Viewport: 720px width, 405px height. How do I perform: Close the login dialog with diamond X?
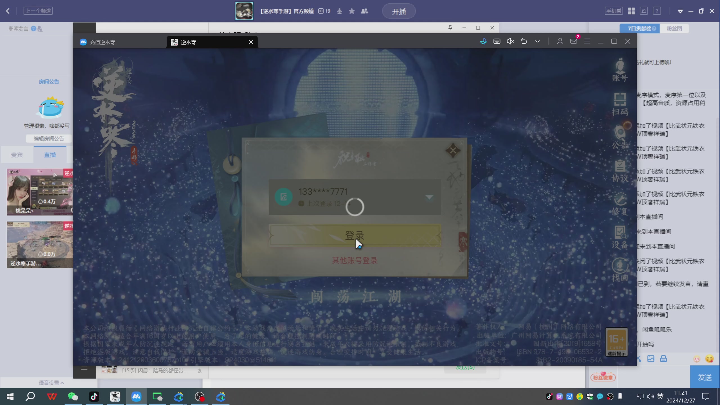pos(453,150)
